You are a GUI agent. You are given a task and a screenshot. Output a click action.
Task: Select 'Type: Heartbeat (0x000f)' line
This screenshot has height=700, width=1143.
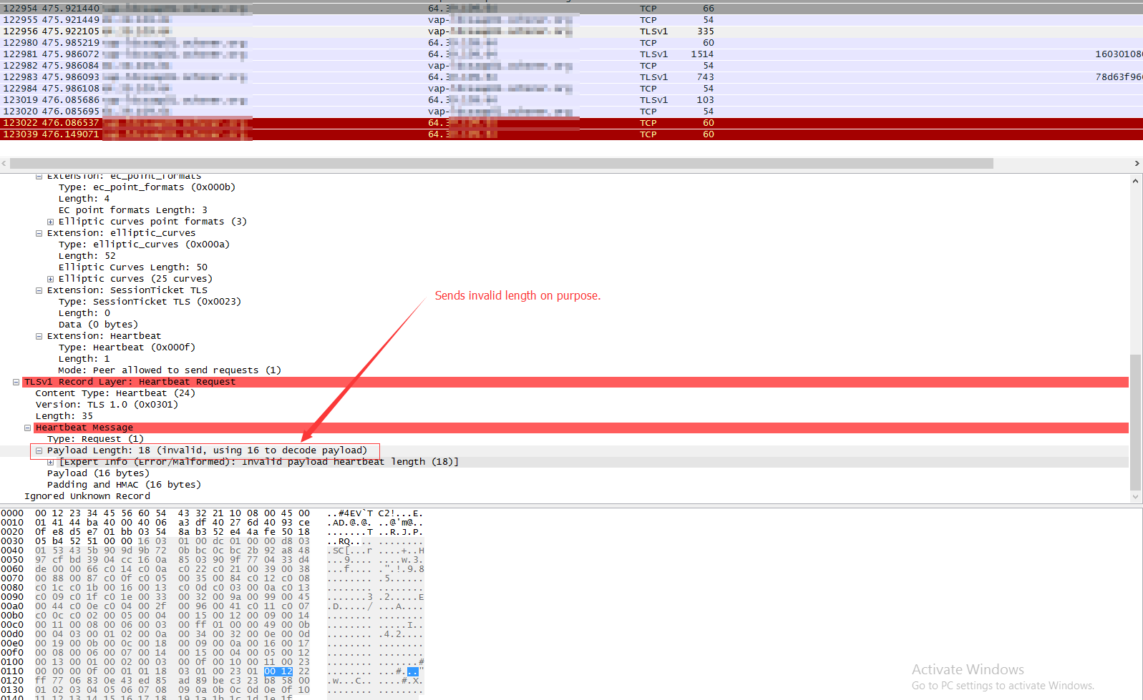pyautogui.click(x=127, y=347)
